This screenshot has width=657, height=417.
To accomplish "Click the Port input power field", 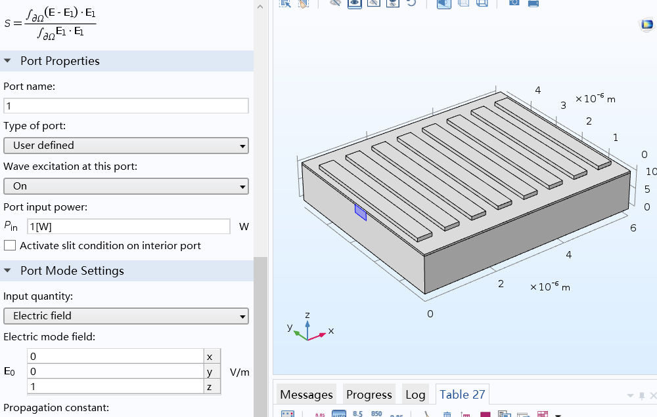I will [x=129, y=226].
